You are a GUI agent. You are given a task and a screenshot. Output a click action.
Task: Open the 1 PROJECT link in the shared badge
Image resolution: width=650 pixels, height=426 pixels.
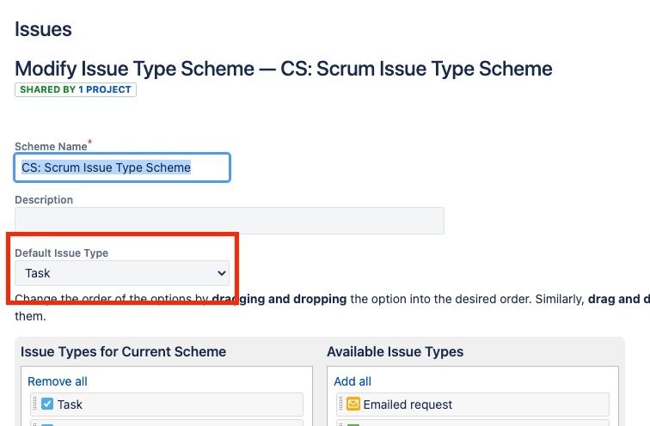coord(105,89)
